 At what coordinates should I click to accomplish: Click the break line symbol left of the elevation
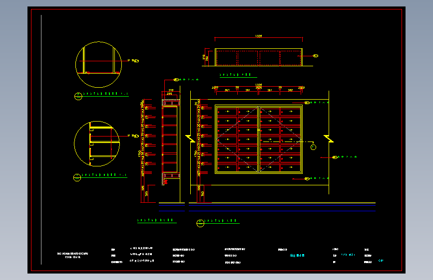pyautogui.click(x=190, y=139)
